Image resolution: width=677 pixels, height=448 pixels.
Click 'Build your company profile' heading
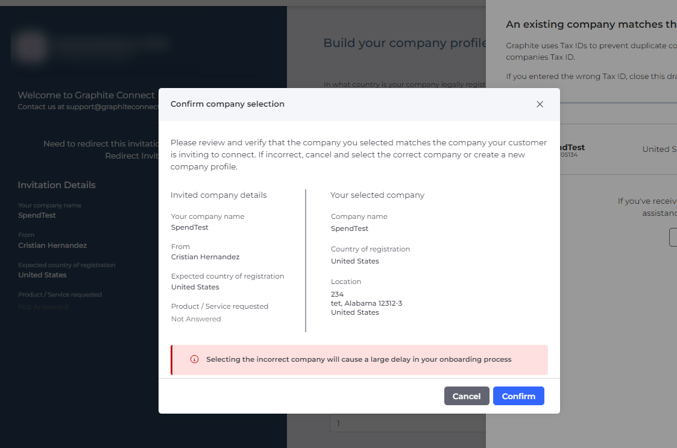click(x=405, y=43)
